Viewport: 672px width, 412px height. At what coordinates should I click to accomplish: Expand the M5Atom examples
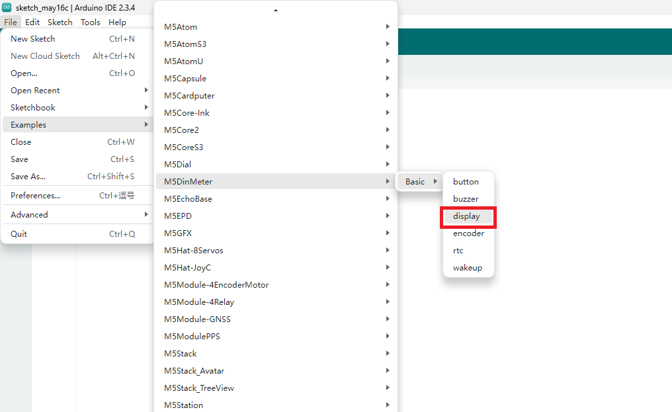click(276, 26)
